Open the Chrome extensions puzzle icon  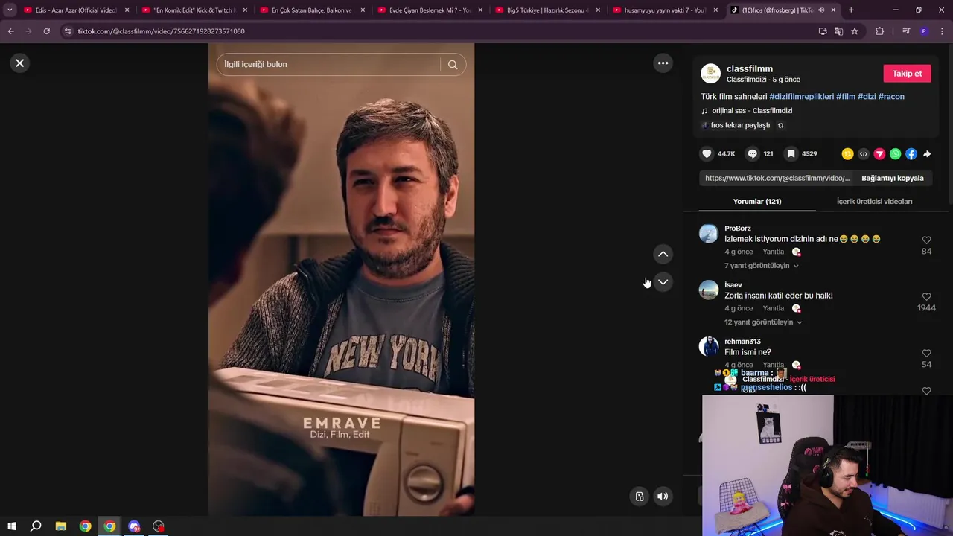click(879, 31)
